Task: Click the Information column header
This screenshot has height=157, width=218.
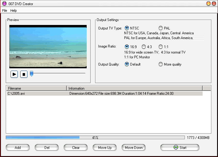Action: point(135,88)
